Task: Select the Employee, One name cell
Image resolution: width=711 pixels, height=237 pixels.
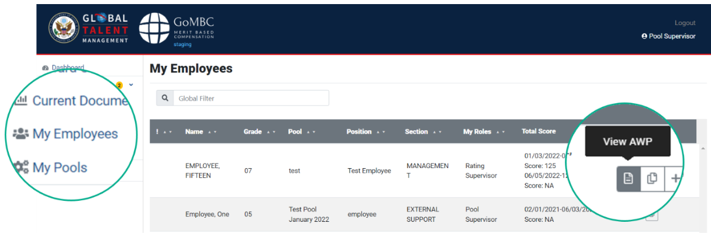Action: click(x=207, y=214)
